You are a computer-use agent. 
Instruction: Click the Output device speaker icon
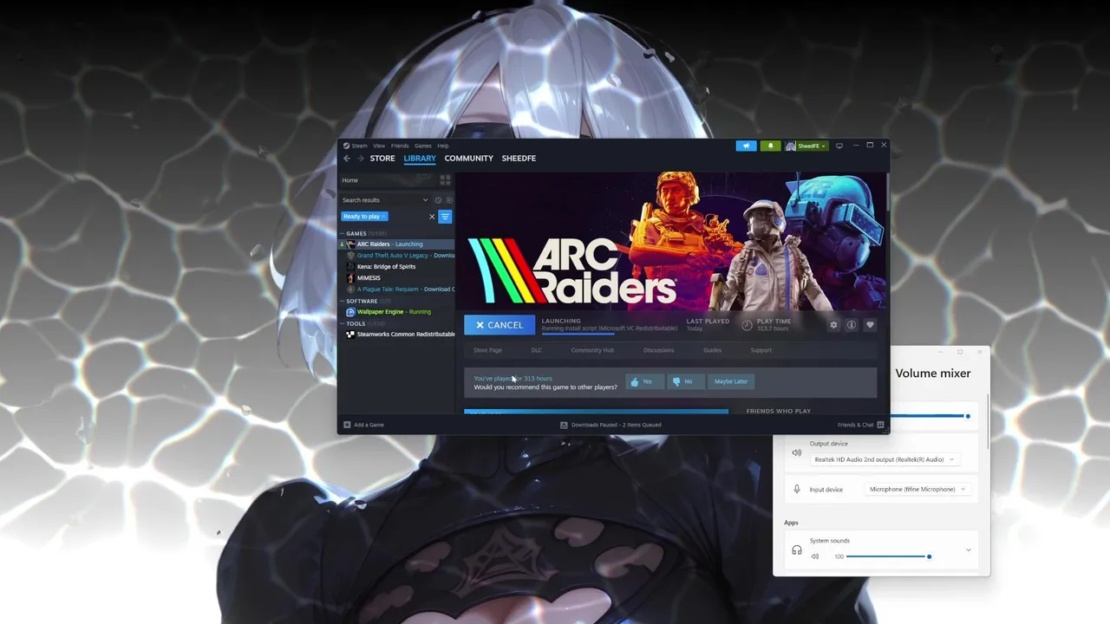(797, 452)
